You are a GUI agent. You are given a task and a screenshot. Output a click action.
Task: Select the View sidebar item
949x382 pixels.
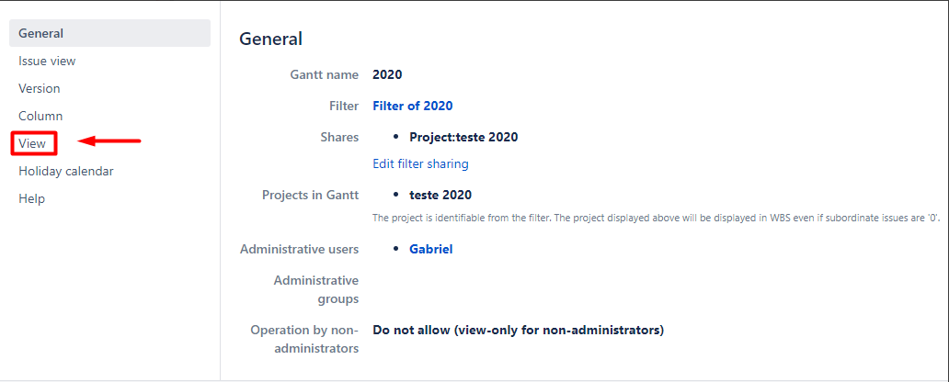click(32, 143)
